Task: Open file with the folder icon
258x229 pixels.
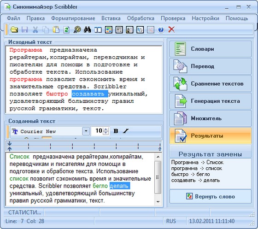Action: [14, 30]
